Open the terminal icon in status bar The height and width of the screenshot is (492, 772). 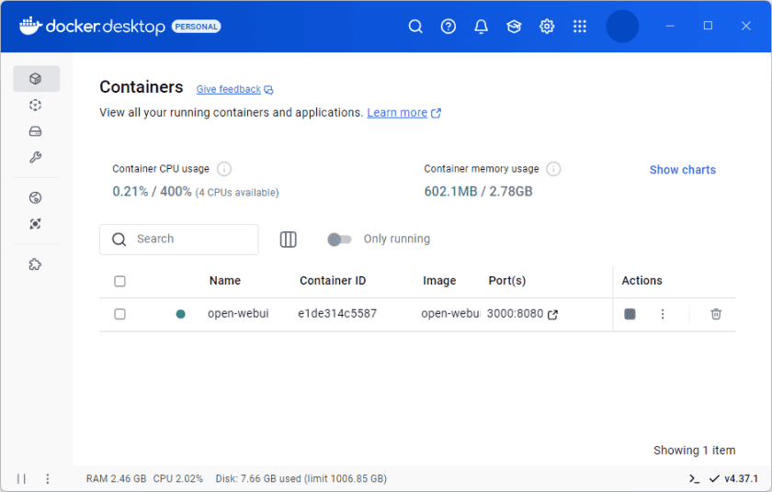pyautogui.click(x=694, y=479)
